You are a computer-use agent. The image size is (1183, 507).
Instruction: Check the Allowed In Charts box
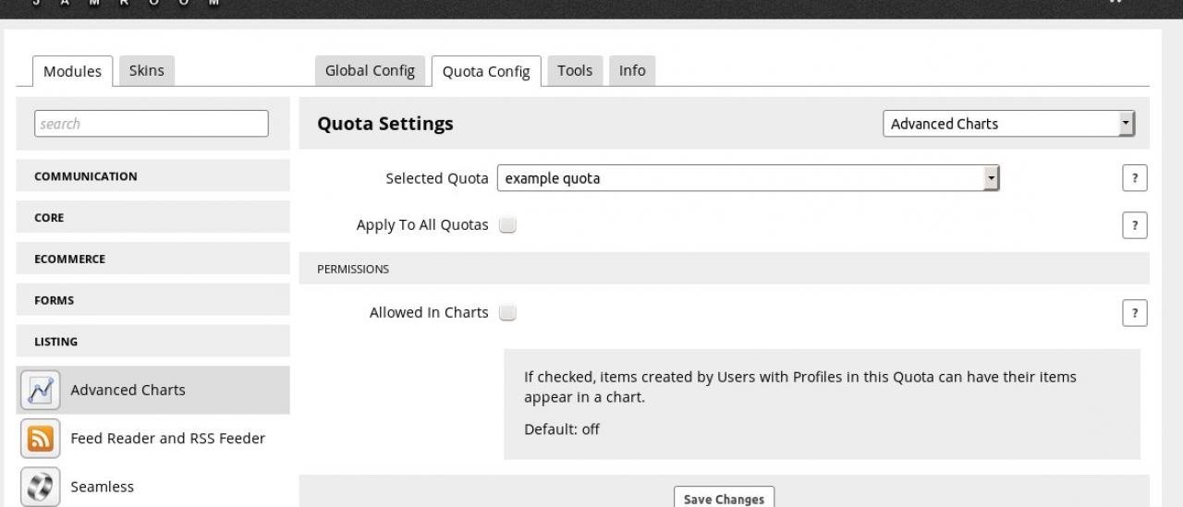(507, 313)
